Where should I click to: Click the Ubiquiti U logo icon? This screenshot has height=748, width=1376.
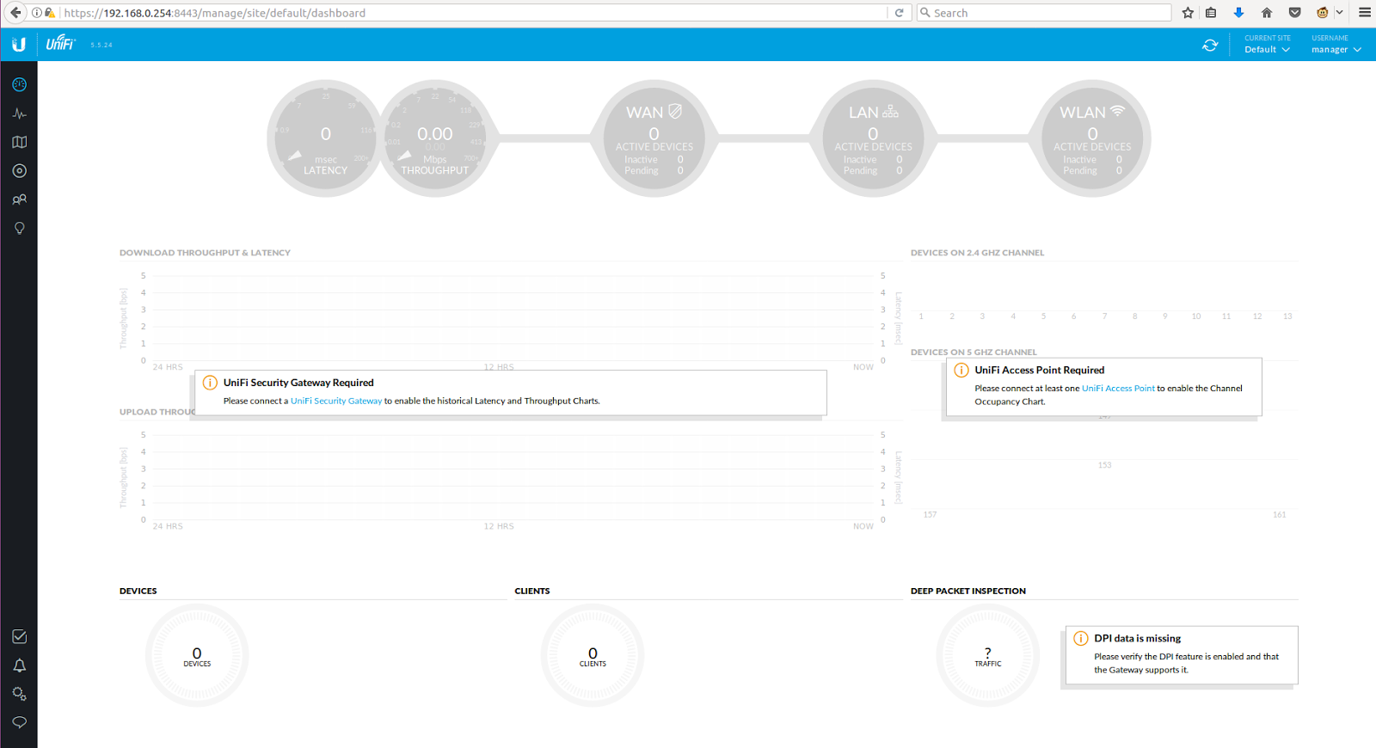pyautogui.click(x=19, y=44)
